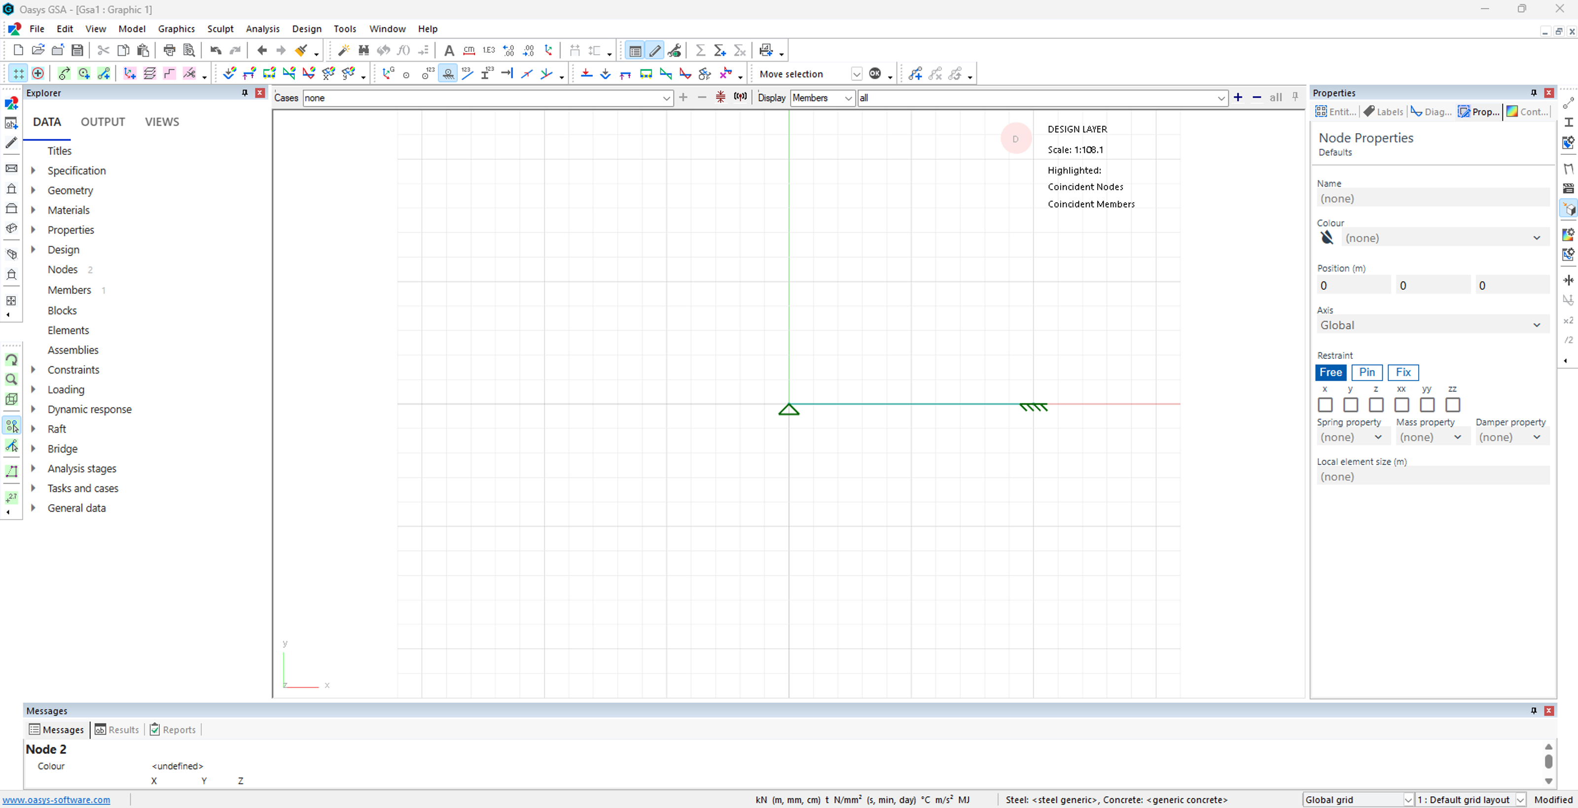Click the binoculars find icon
The image size is (1578, 808).
(363, 50)
